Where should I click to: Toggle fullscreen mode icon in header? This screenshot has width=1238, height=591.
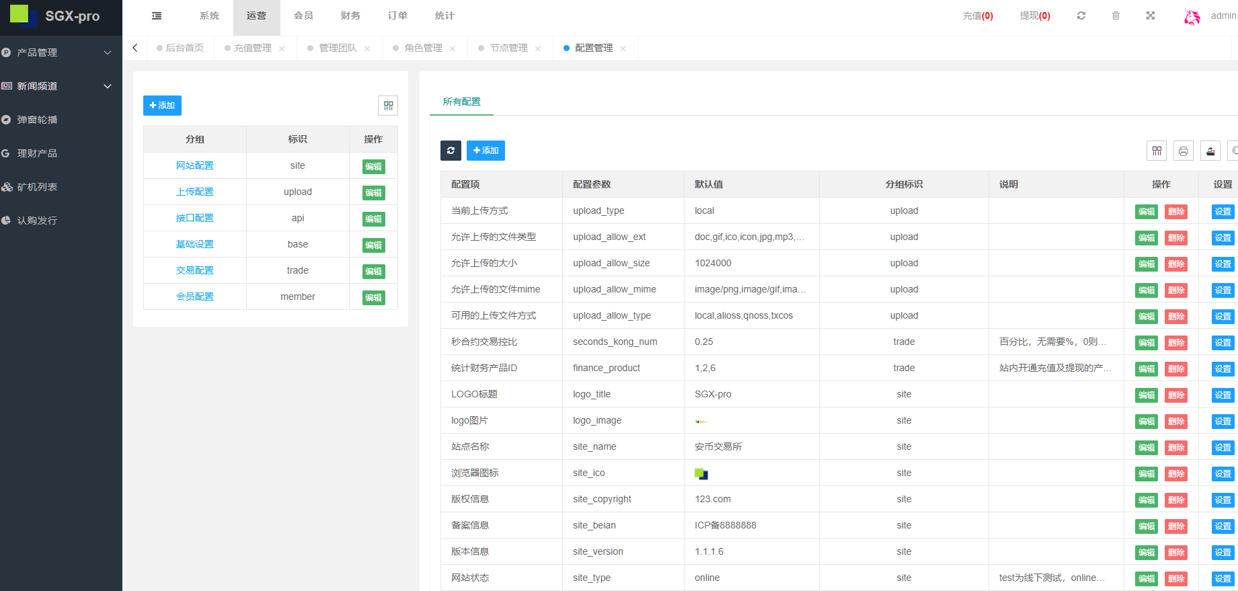(1151, 15)
